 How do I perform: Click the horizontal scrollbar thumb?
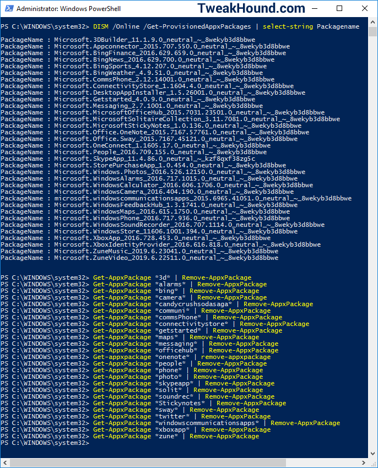pos(148,463)
